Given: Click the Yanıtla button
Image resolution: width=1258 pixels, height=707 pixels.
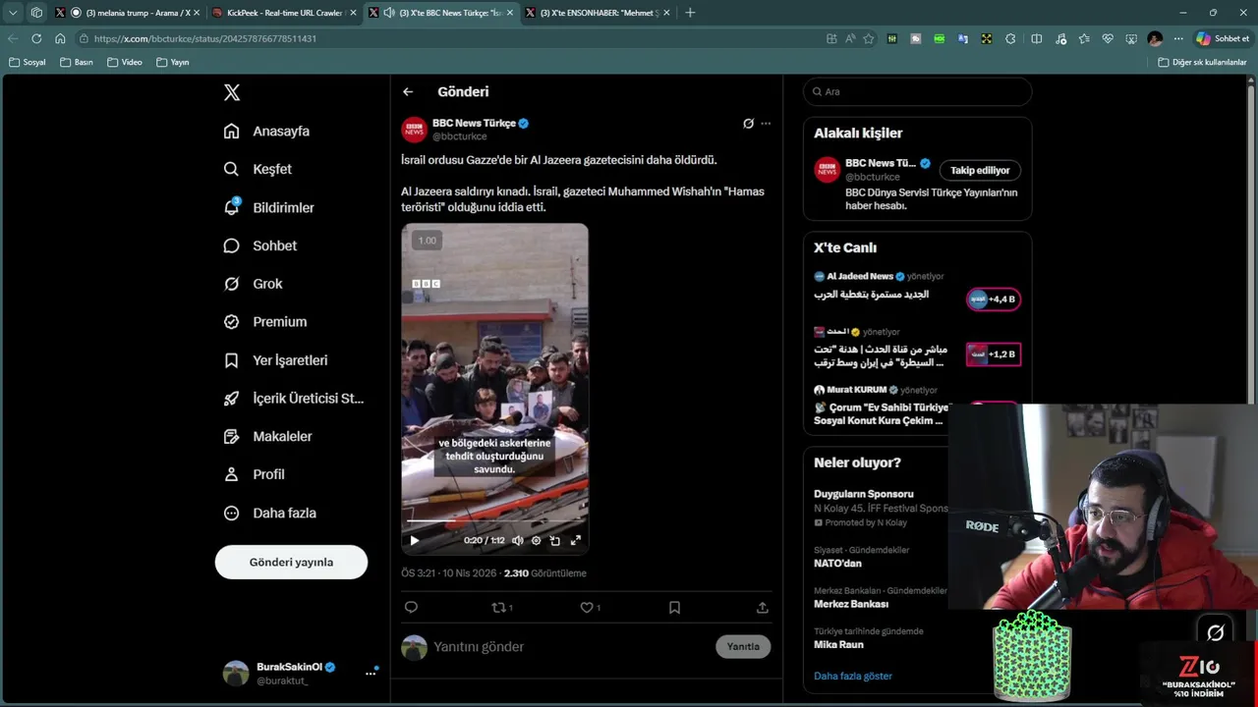Looking at the screenshot, I should [x=743, y=647].
